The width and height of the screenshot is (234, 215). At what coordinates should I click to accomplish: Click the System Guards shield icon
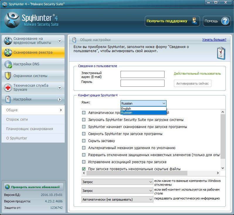(8, 76)
